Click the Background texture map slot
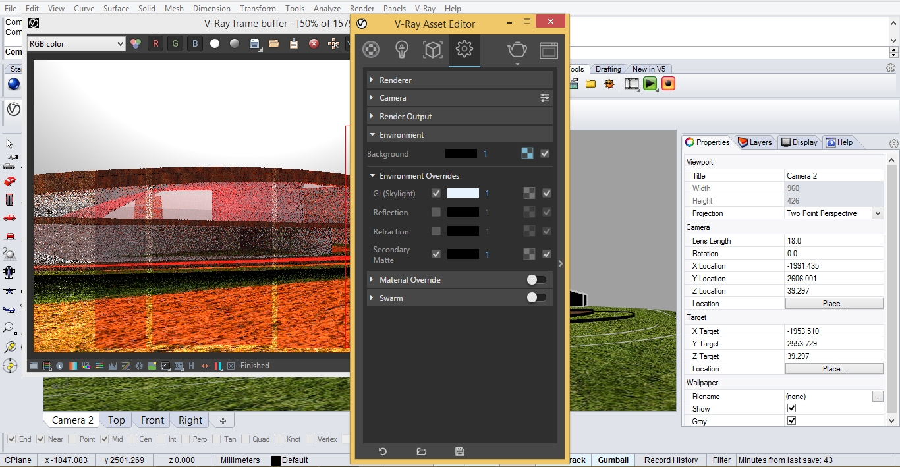 click(528, 153)
